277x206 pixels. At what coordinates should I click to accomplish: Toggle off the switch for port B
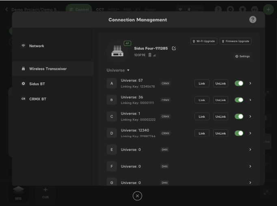239,100
